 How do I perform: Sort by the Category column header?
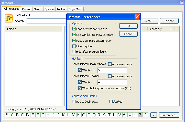pos(158,29)
